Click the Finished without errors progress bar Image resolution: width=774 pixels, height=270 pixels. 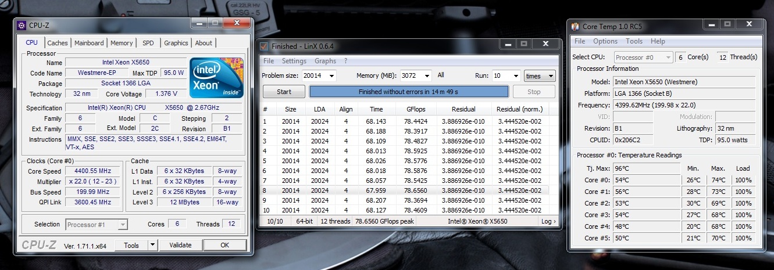(x=409, y=92)
